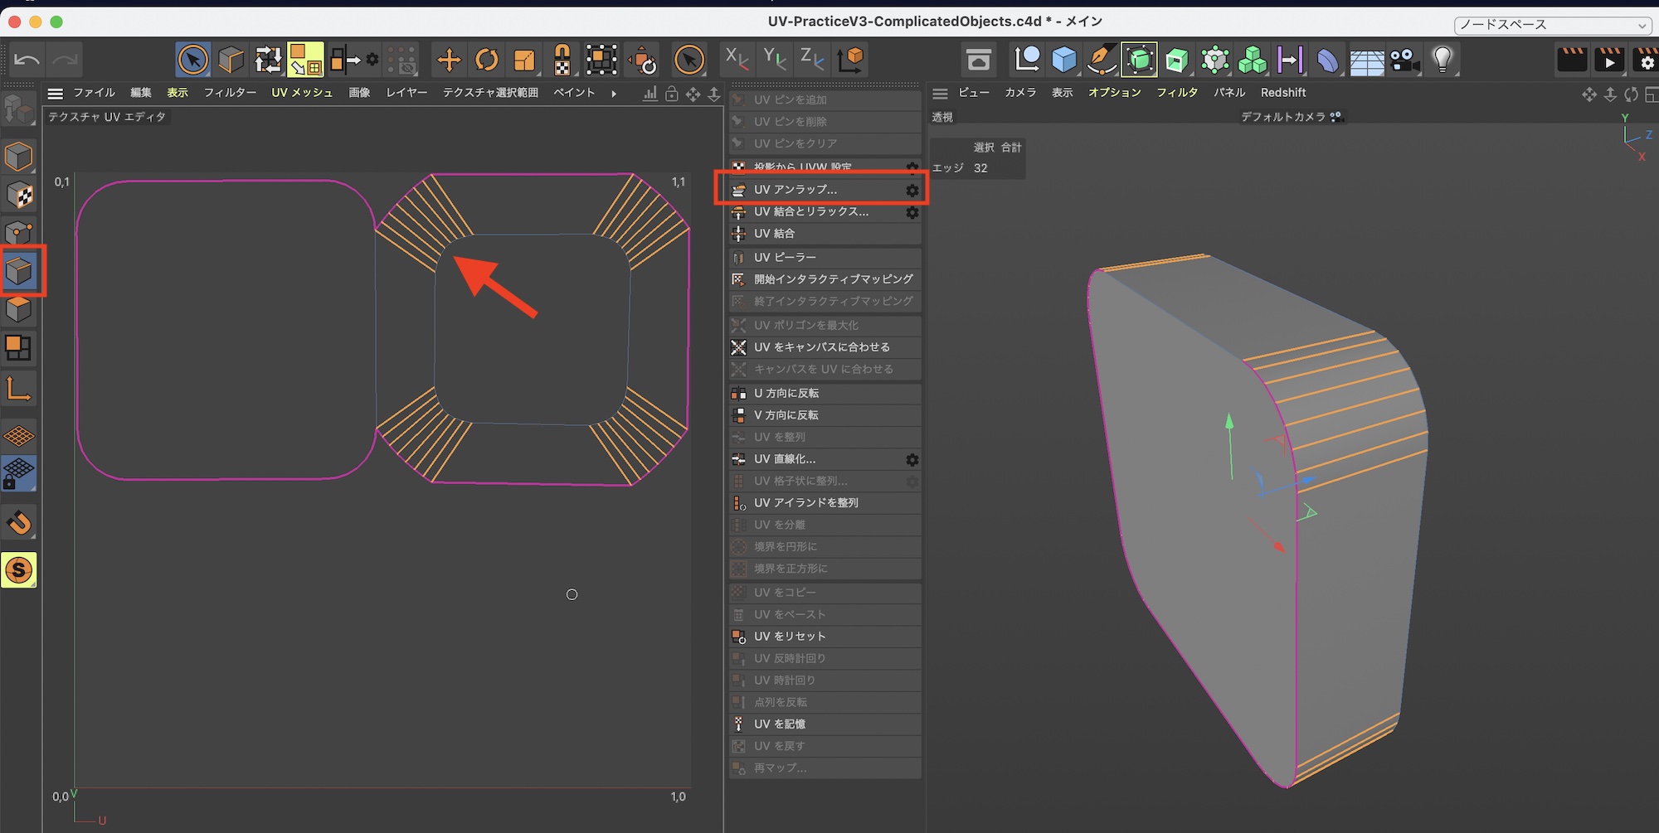Click Fit UV to Canvas command
Image resolution: width=1659 pixels, height=833 pixels.
(x=821, y=347)
